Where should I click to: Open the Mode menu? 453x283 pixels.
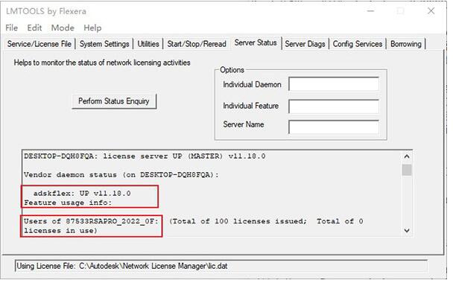pyautogui.click(x=63, y=28)
